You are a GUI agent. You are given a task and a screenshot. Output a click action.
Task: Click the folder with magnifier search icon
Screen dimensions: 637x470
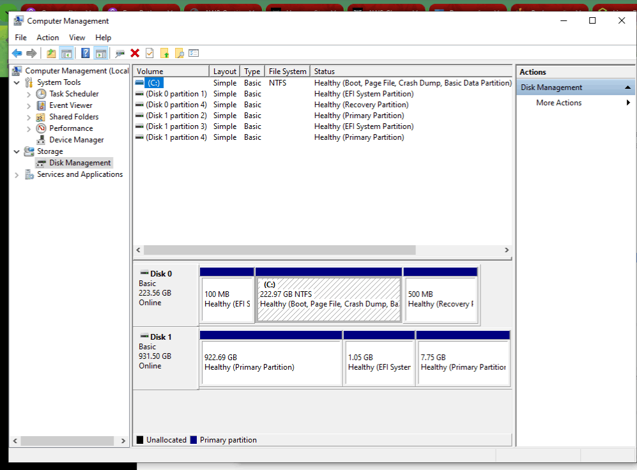coord(179,53)
